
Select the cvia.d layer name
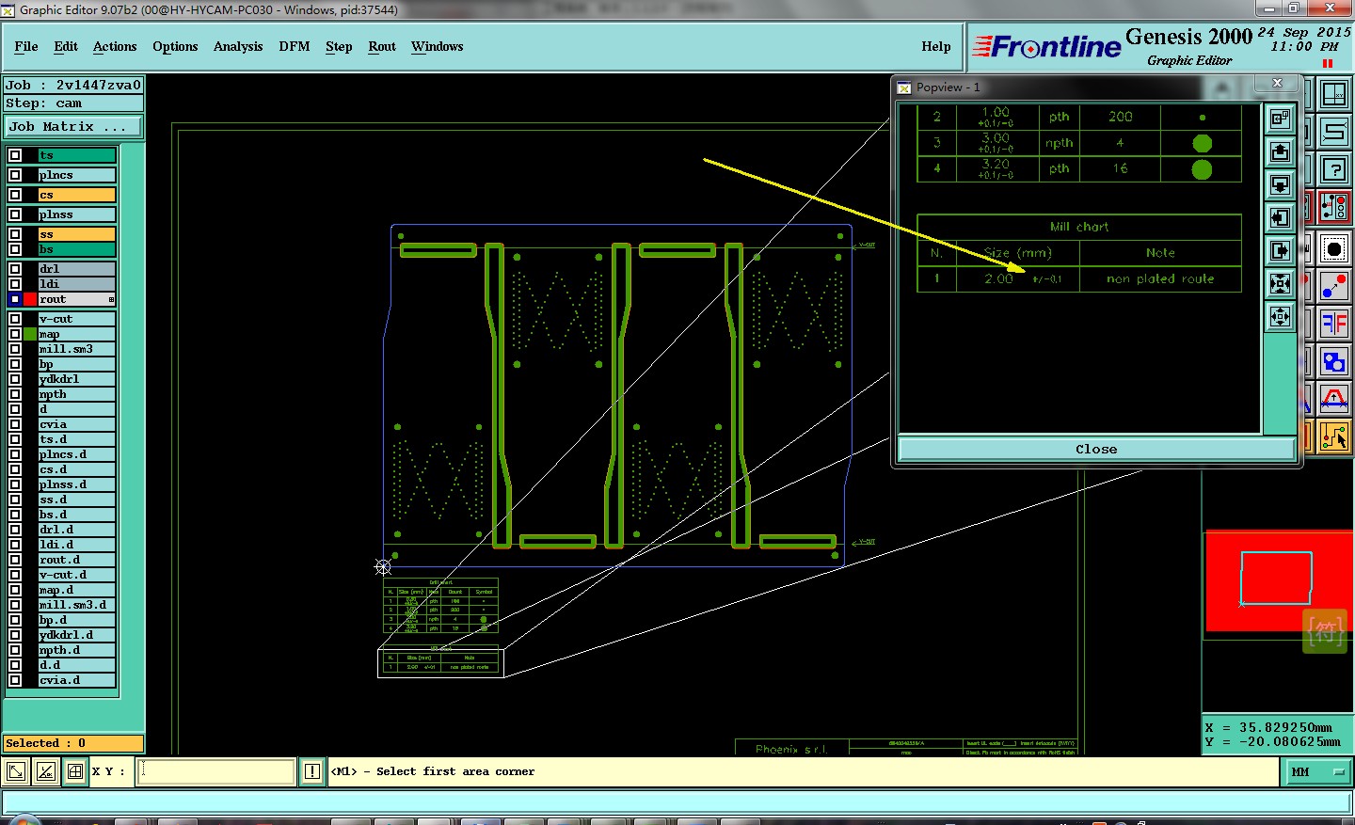[77, 680]
